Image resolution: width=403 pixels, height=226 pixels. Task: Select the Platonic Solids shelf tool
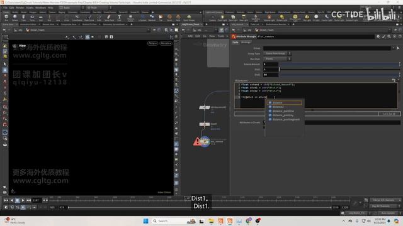point(130,18)
